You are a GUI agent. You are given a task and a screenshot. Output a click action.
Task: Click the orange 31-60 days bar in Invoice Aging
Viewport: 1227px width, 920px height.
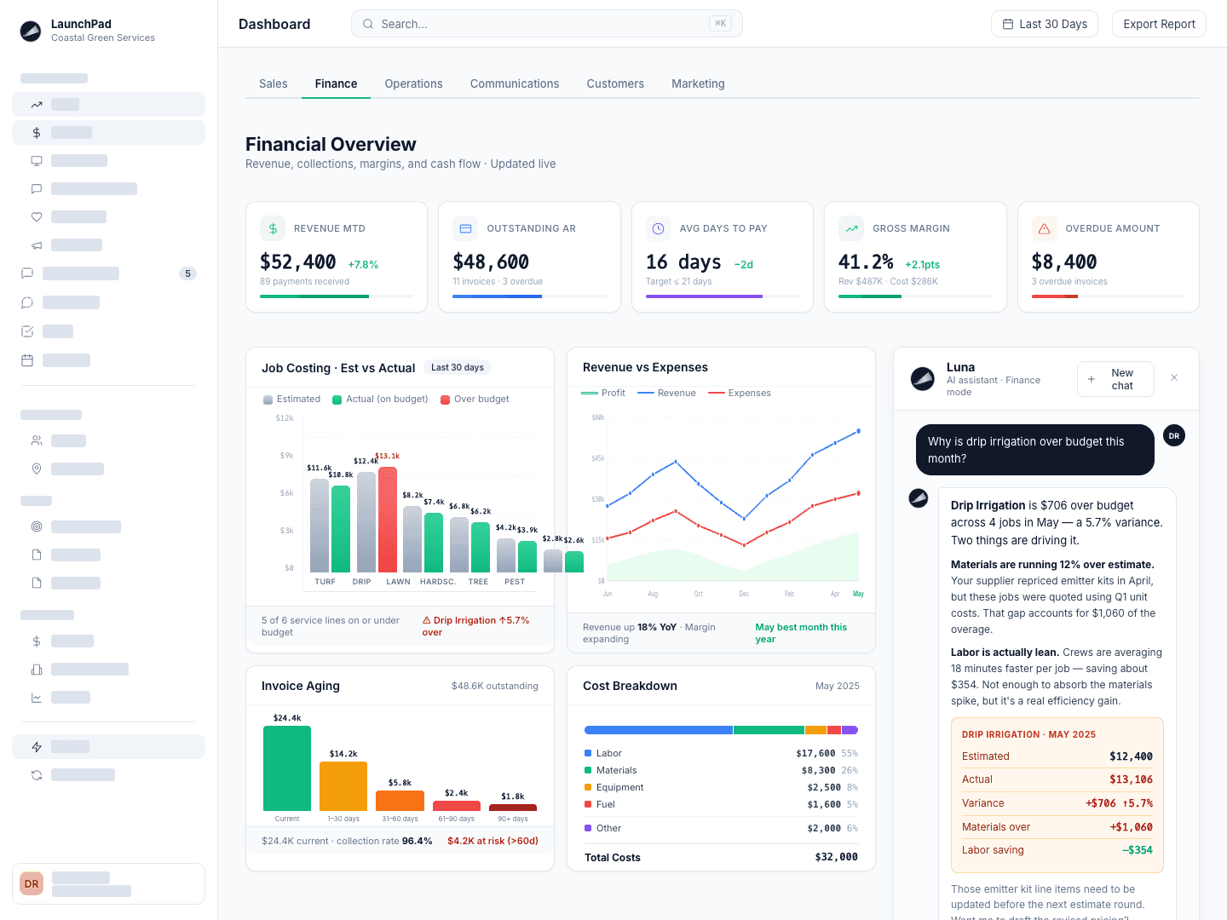pos(400,801)
